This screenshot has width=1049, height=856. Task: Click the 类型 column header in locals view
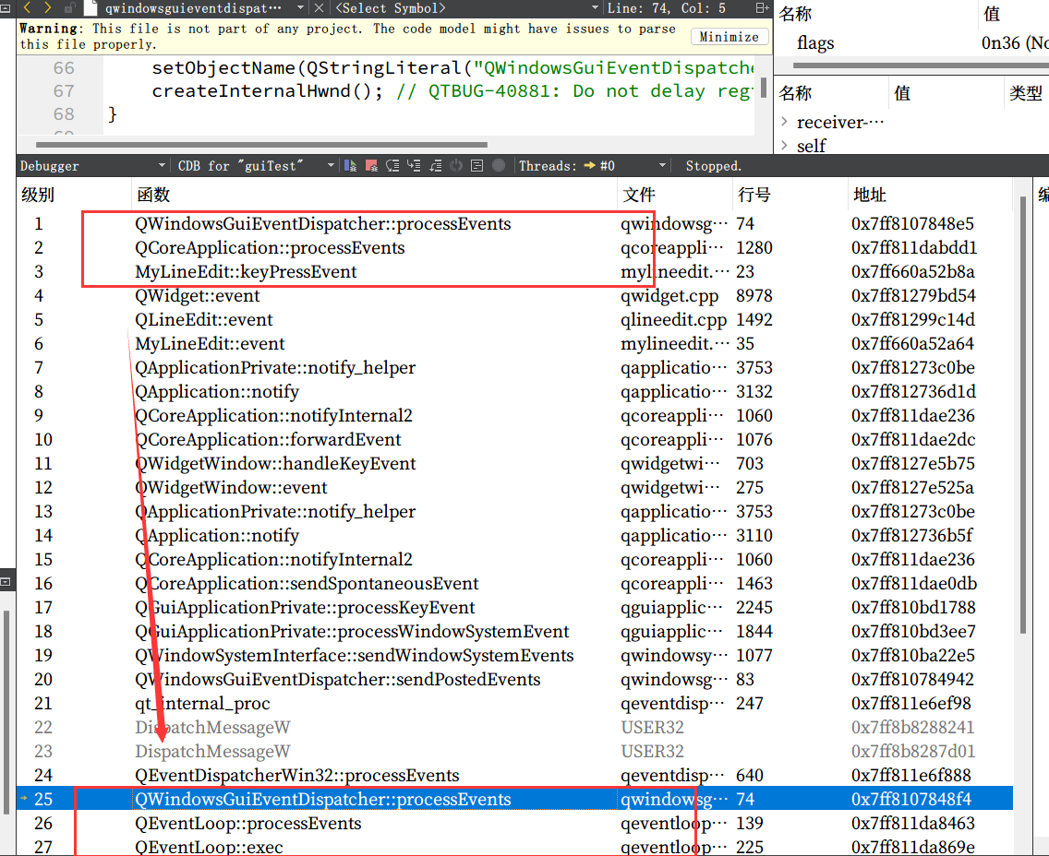[x=1026, y=93]
